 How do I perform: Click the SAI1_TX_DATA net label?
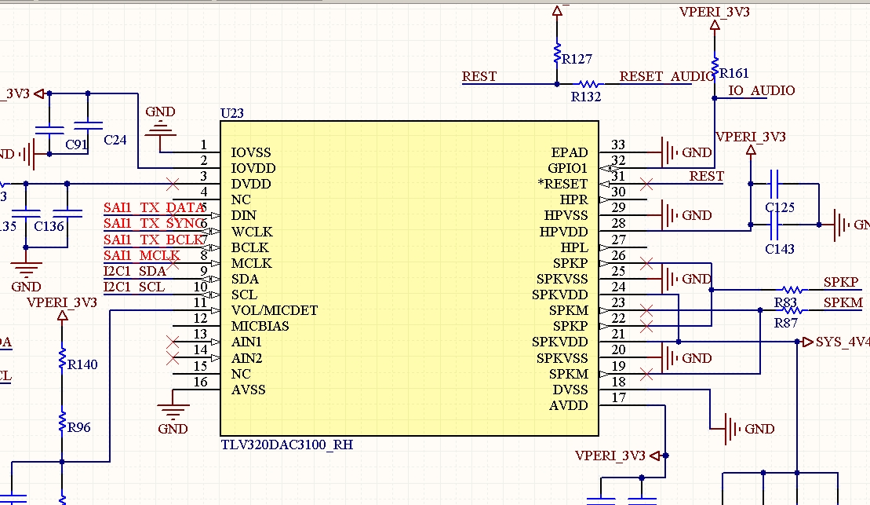[x=154, y=207]
